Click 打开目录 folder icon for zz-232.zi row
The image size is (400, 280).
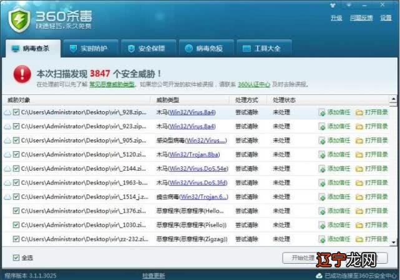pos(359,239)
